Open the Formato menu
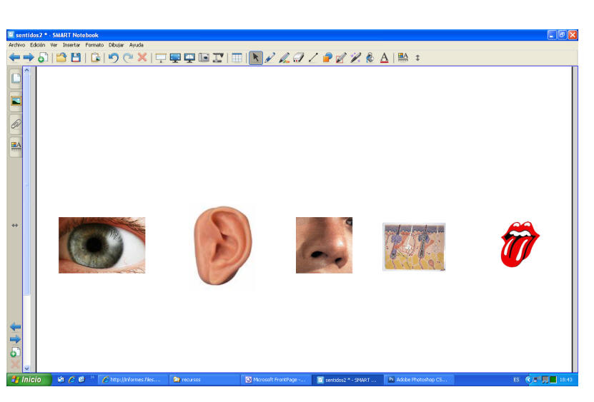The image size is (594, 402). click(x=94, y=45)
